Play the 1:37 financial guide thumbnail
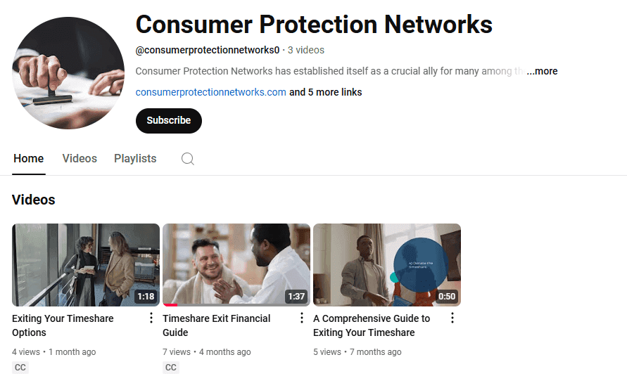 pos(236,265)
